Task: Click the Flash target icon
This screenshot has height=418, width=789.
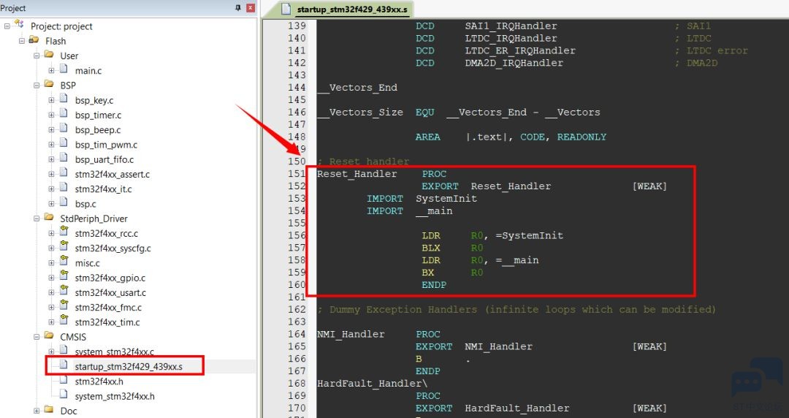Action: 34,39
